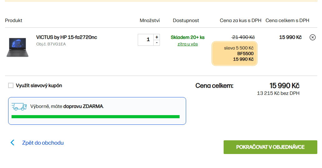Screen dimensions: 322x168
Task: Follow the "zítra u vás" delivery link
Action: point(188,44)
